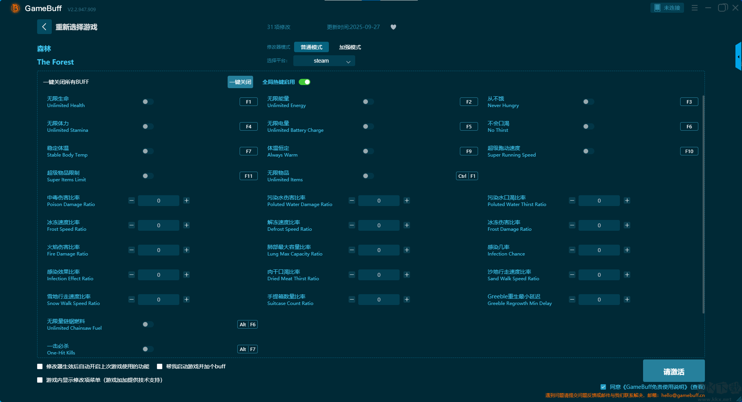Increase Defrost Speed Ratio value
The width and height of the screenshot is (742, 402).
pos(407,225)
